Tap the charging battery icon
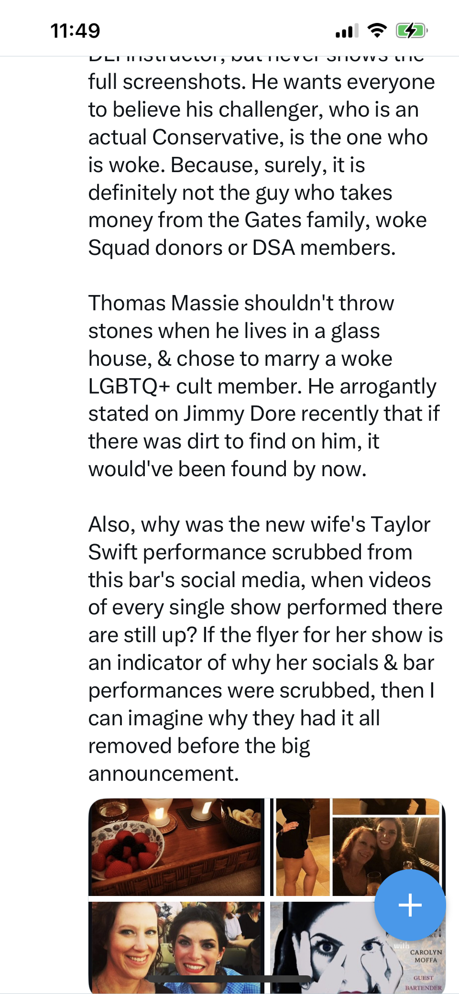This screenshot has height=994, width=459. [411, 31]
